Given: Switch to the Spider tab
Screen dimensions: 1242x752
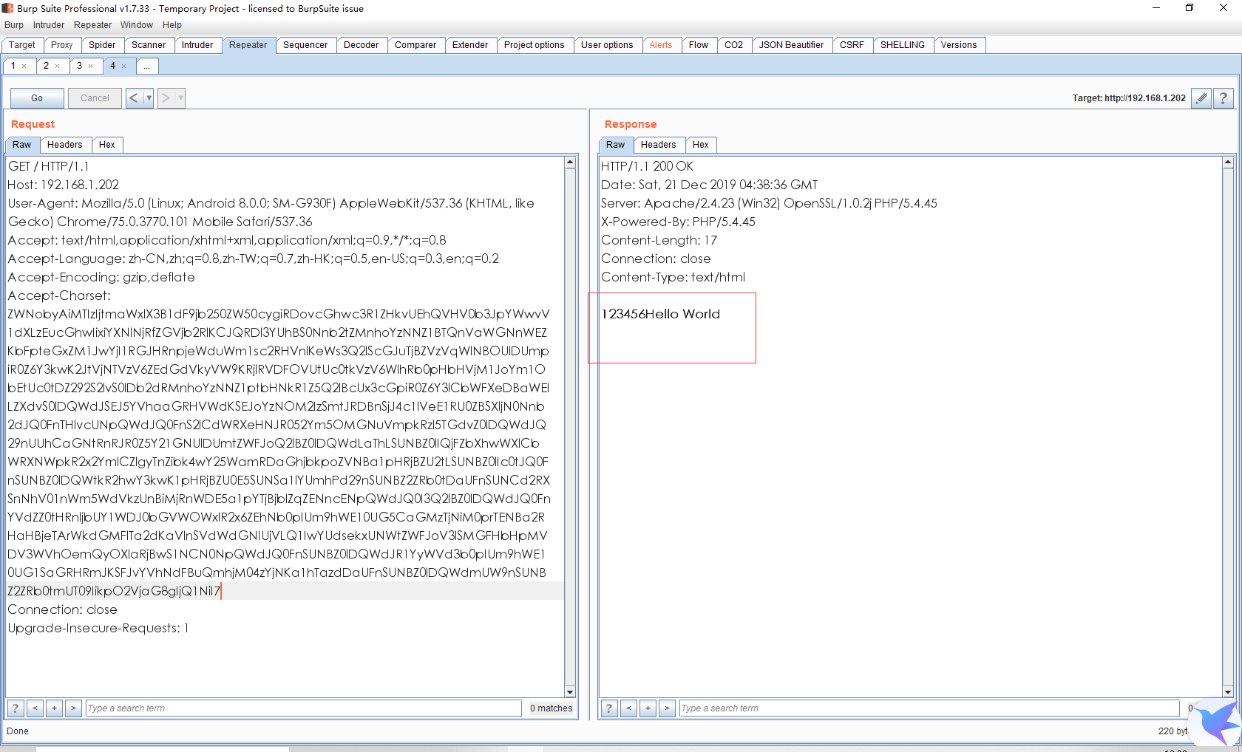Looking at the screenshot, I should [x=102, y=45].
